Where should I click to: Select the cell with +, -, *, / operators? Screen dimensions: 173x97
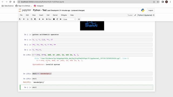(x=92, y=40)
